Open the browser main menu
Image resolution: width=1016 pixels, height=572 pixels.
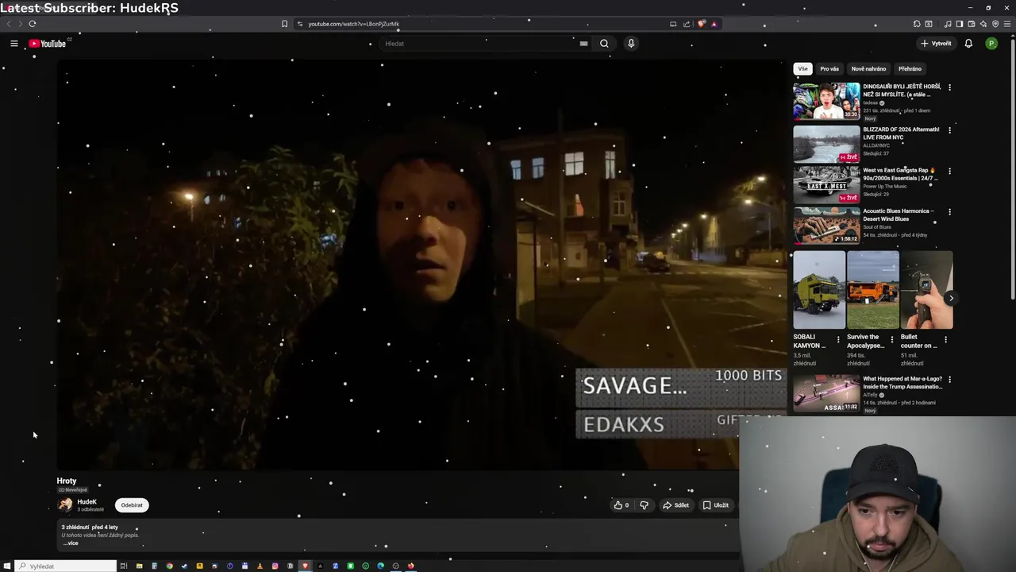click(1007, 24)
